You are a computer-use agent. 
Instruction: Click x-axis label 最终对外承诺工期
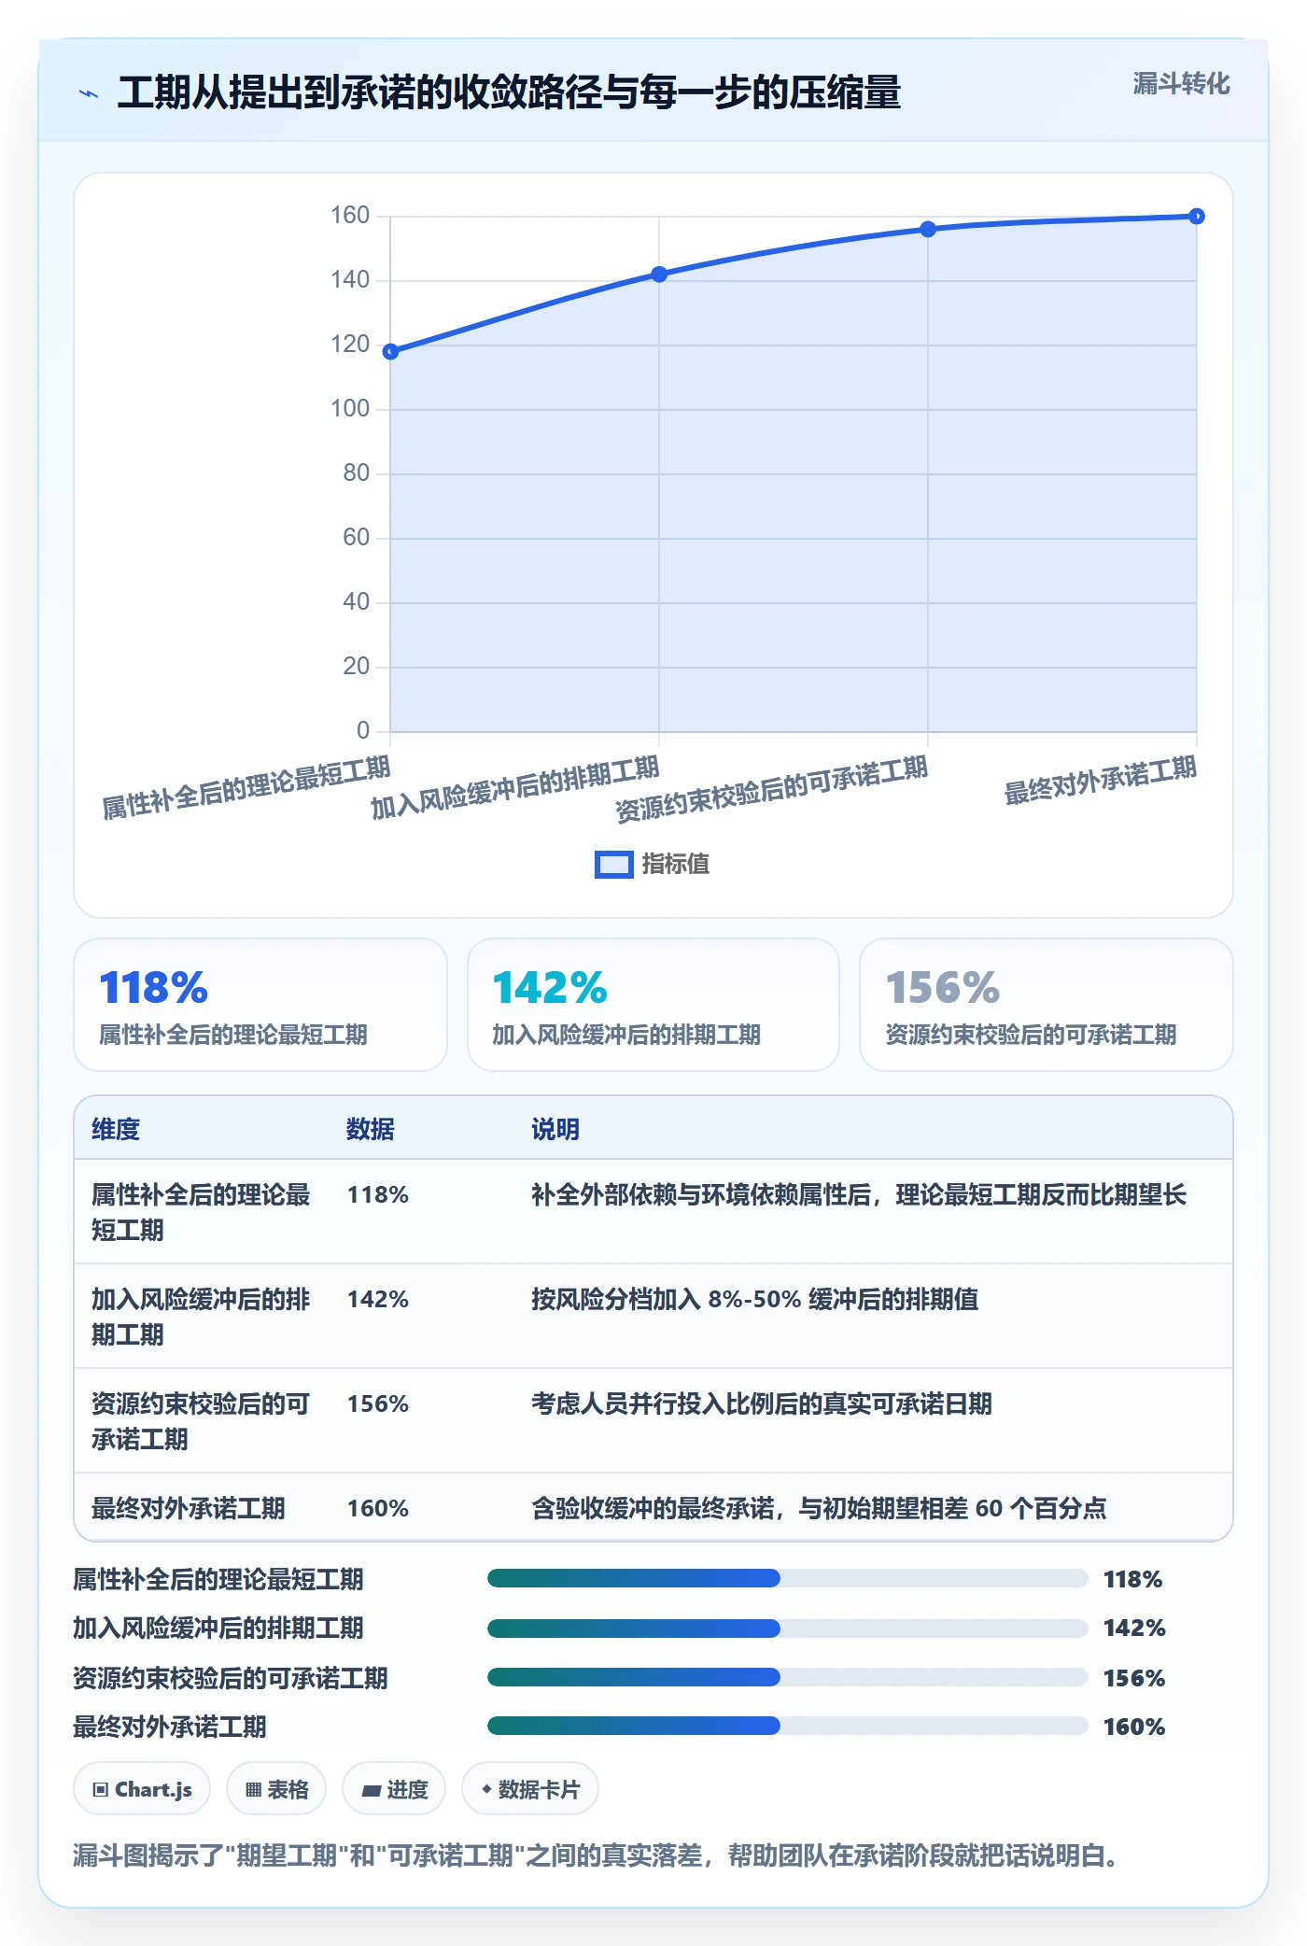point(1100,781)
